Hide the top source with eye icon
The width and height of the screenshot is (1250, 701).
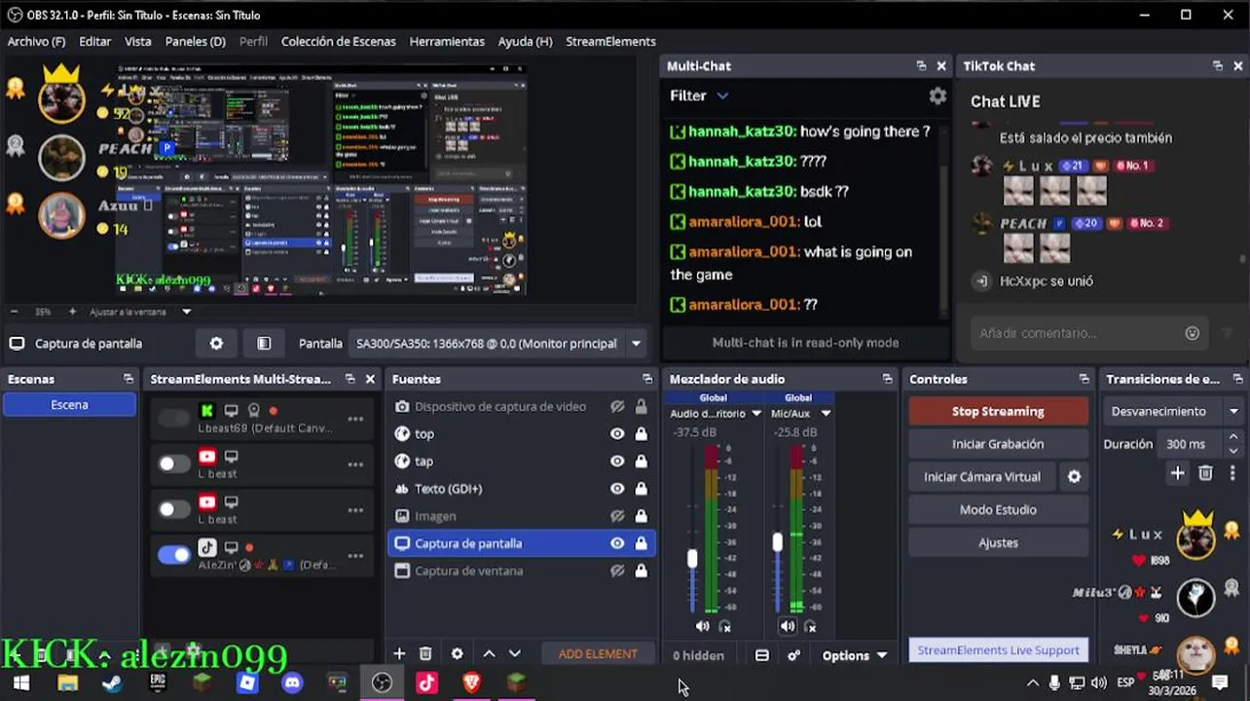point(617,434)
